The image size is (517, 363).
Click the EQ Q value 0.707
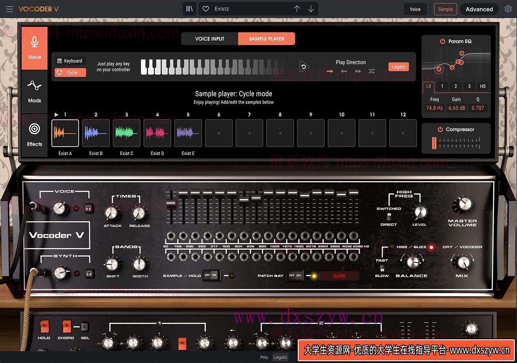click(478, 108)
